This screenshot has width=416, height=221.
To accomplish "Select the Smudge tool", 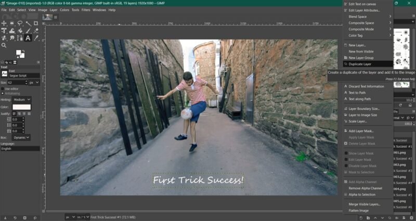I will point(12,38).
